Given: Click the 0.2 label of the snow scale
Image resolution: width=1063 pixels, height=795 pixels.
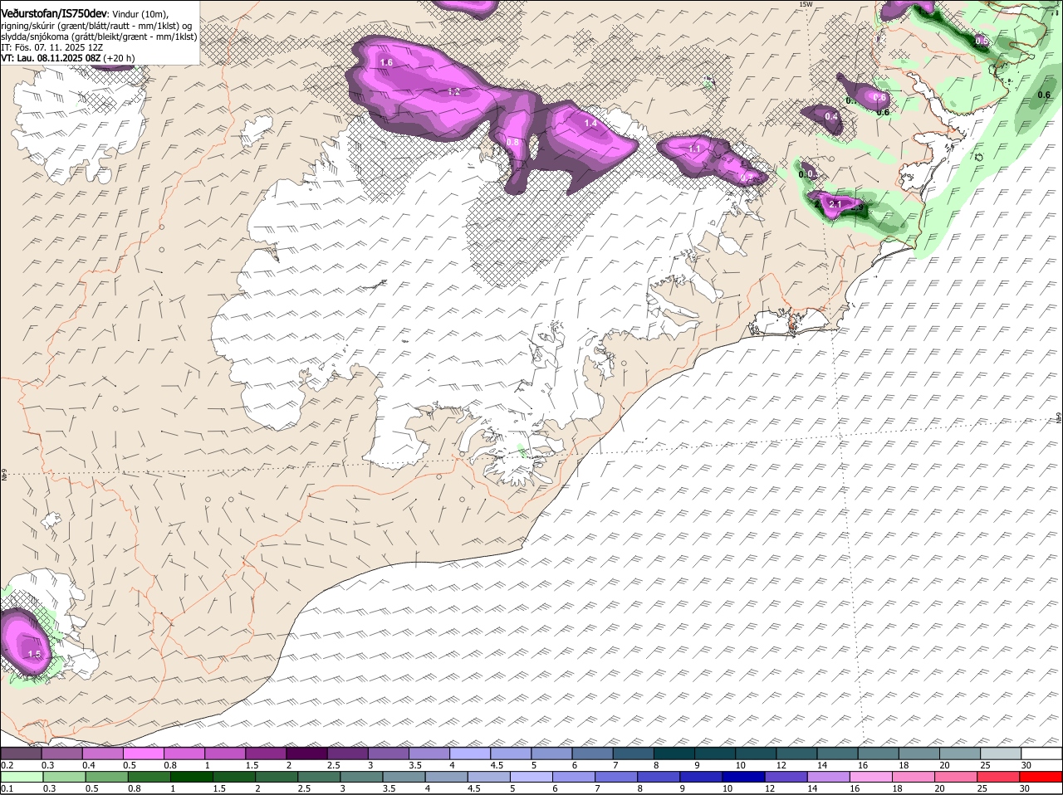Looking at the screenshot, I should point(7,765).
